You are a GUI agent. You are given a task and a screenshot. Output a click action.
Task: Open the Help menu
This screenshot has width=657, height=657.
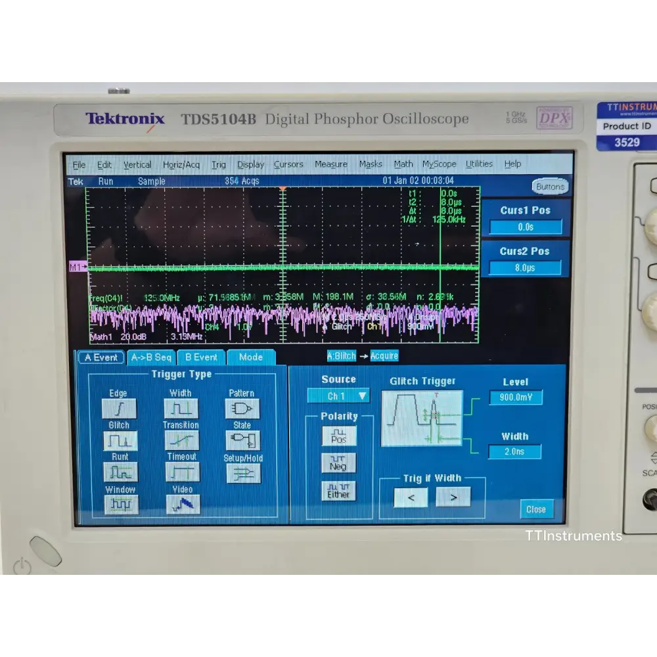point(512,164)
